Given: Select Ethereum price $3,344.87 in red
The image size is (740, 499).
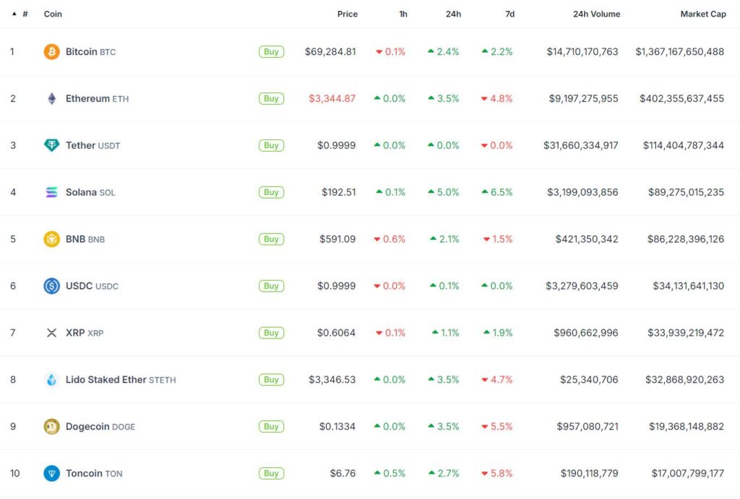Looking at the screenshot, I should click(332, 99).
